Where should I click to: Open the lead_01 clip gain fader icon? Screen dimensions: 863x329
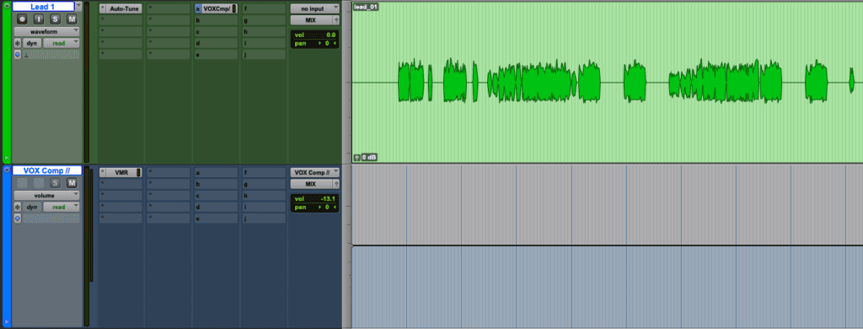coord(357,158)
